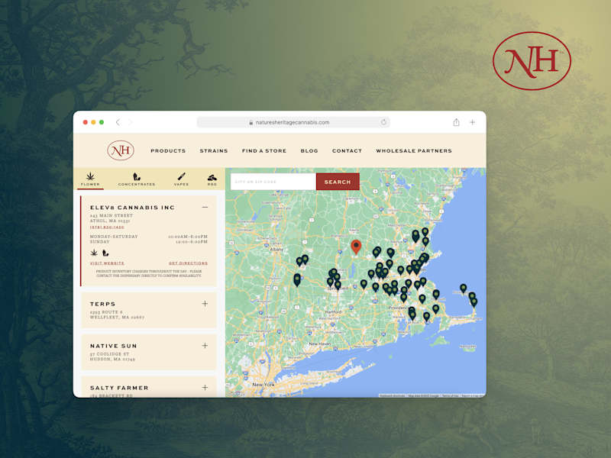This screenshot has width=611, height=458.
Task: Click the Elev8 Cannabis Inc title
Action: click(132, 208)
